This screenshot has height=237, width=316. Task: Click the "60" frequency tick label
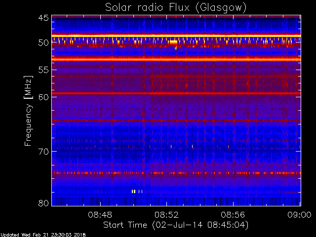[43, 97]
